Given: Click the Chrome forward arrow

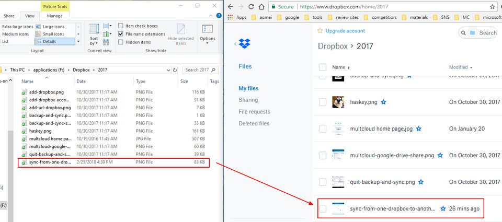Looking at the screenshot, I should [x=241, y=7].
